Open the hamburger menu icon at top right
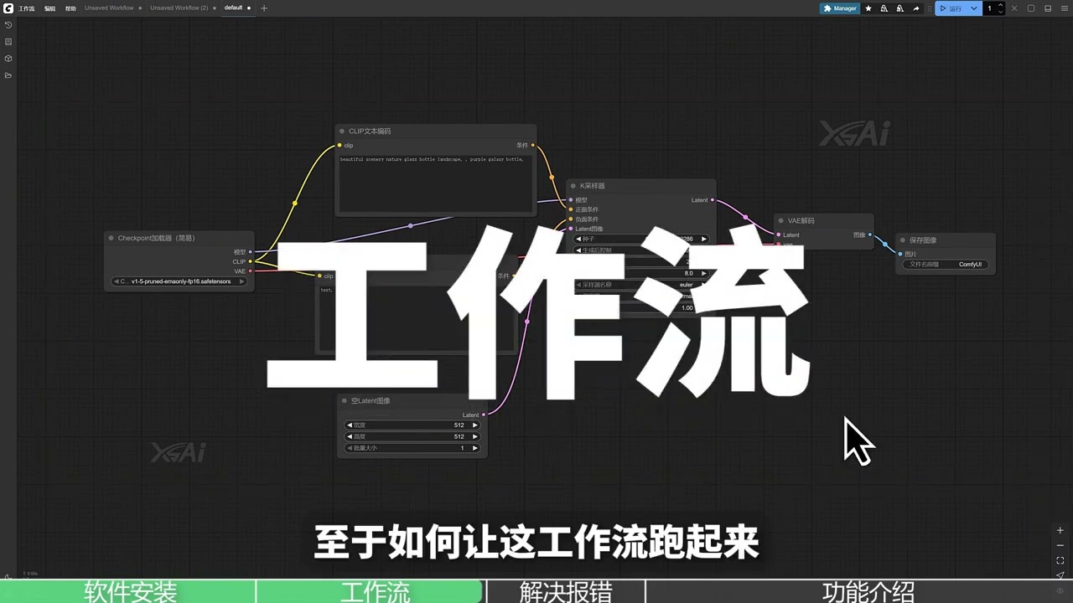Viewport: 1073px width, 603px height. (x=1064, y=8)
